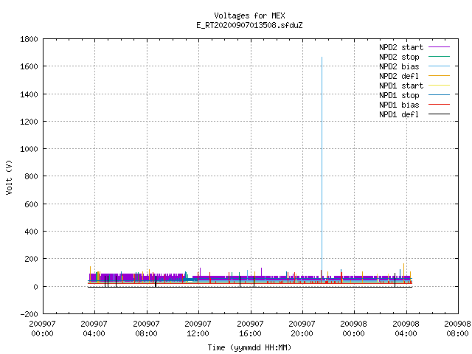Click the chart title 'Voltages for MEX'
Image resolution: width=472 pixels, height=354 pixels.
[249, 15]
